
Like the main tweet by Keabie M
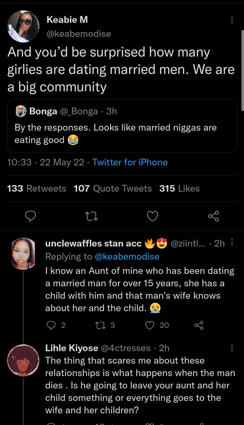[152, 216]
